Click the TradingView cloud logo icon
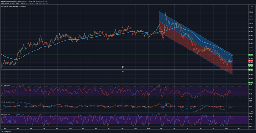This screenshot has width=256, height=133. 2,132
